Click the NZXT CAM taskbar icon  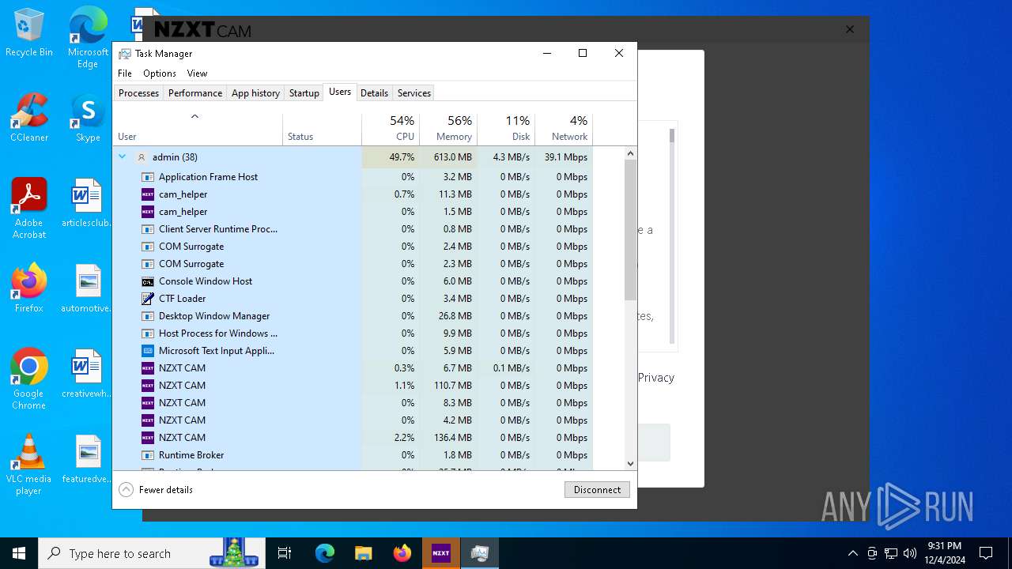pyautogui.click(x=441, y=553)
